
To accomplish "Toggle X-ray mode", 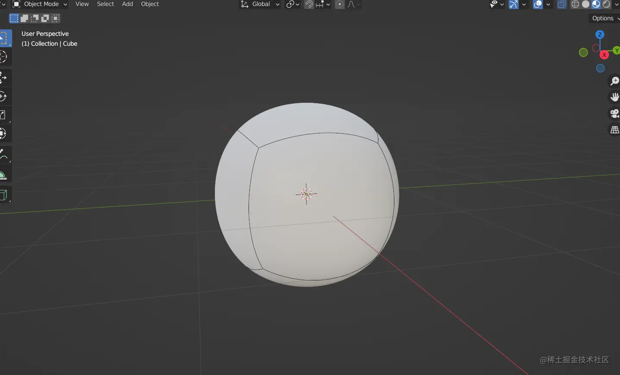I will 562,4.
